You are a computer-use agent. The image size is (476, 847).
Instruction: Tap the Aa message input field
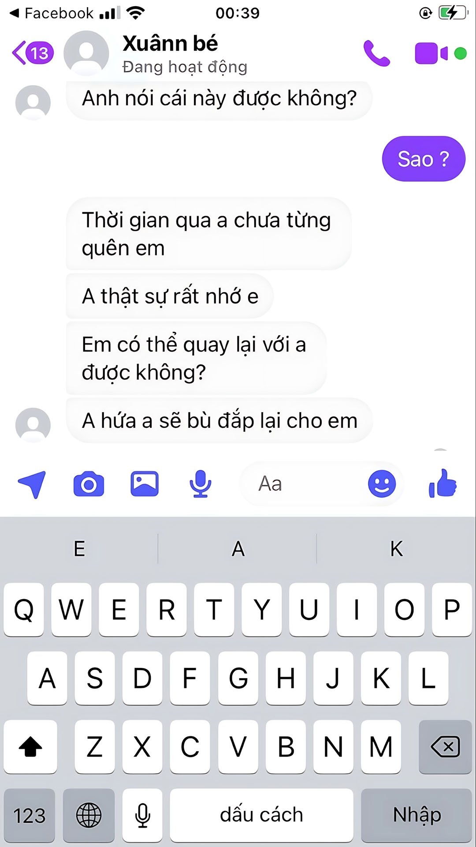coord(303,484)
